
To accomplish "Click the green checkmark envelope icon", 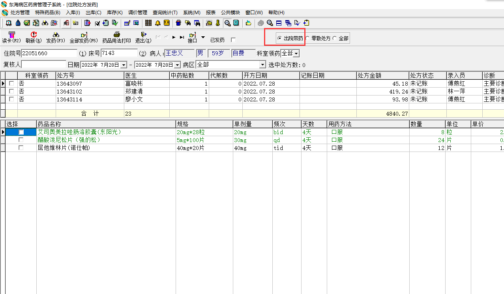I will (27, 23).
